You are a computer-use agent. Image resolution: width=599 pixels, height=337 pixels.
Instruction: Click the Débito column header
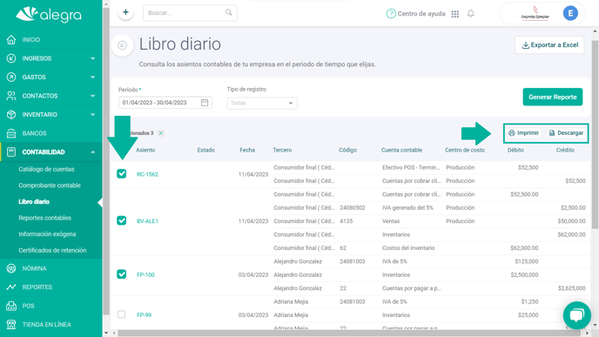[515, 150]
